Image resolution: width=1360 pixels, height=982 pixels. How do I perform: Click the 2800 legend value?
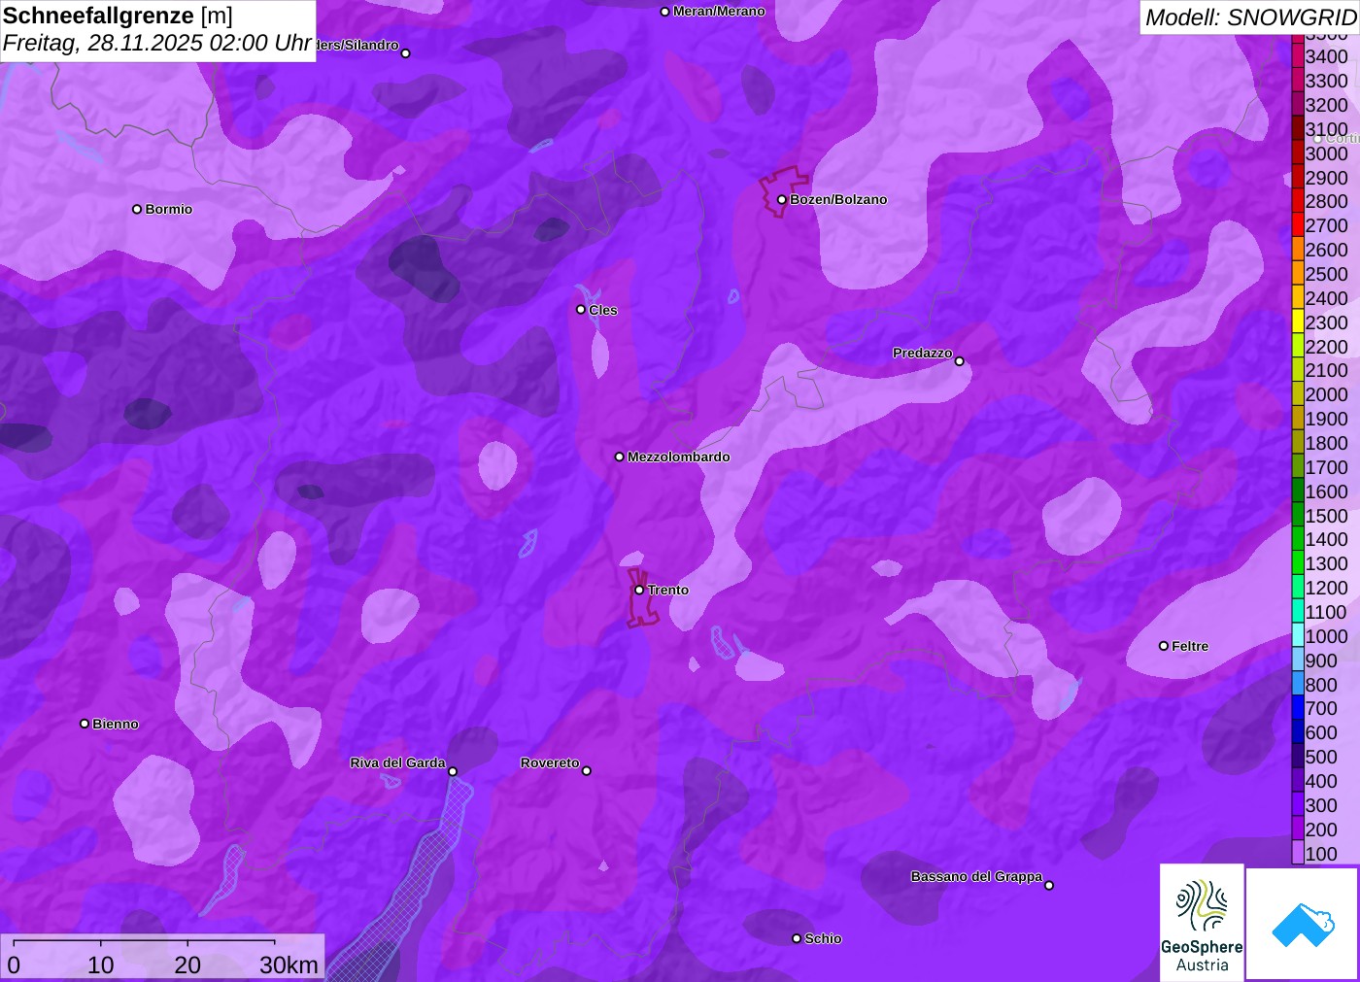(x=1327, y=201)
